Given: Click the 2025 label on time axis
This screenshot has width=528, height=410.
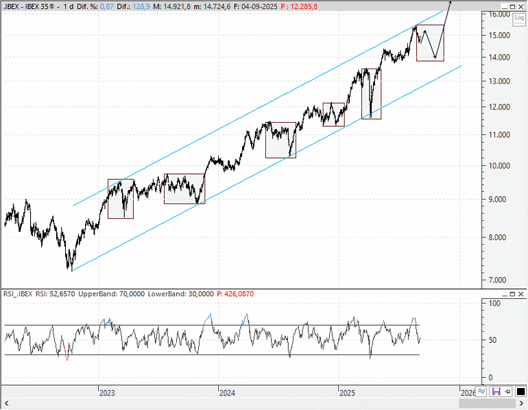Looking at the screenshot, I should coord(347,393).
